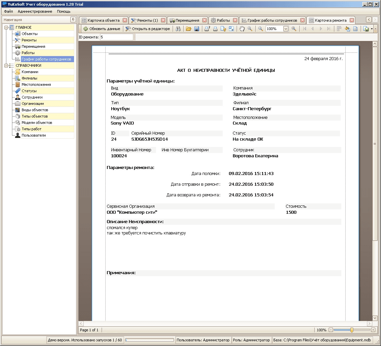Open the Администрирование menu

[x=35, y=11]
